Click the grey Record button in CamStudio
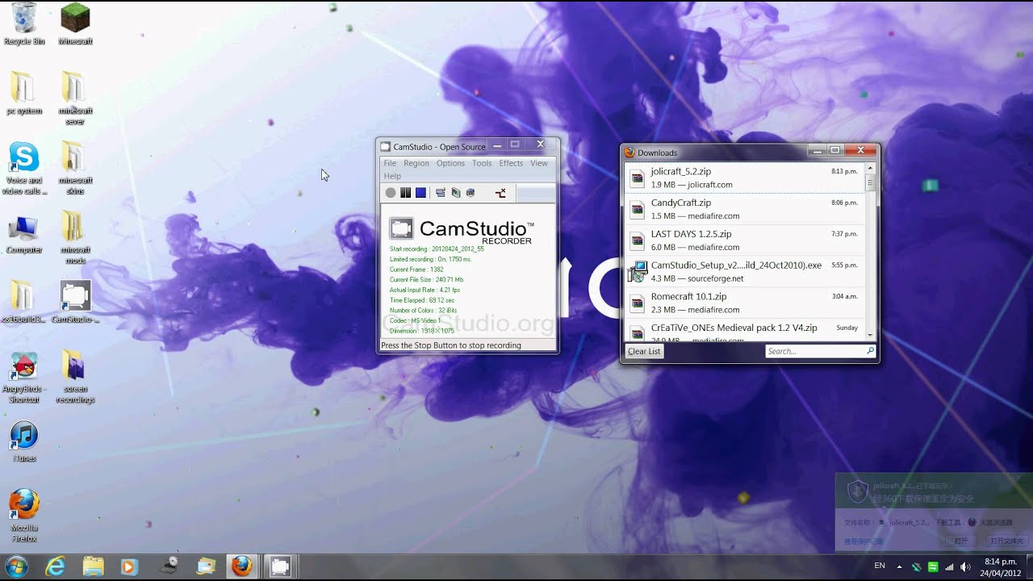 (x=391, y=193)
